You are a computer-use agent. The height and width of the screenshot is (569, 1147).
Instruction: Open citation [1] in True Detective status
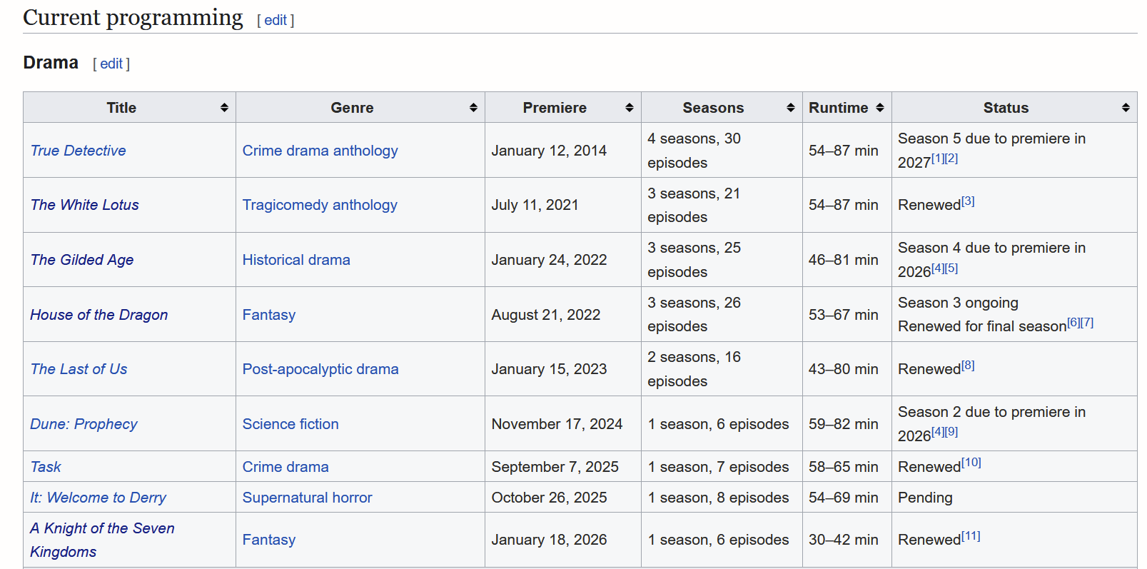pyautogui.click(x=938, y=158)
